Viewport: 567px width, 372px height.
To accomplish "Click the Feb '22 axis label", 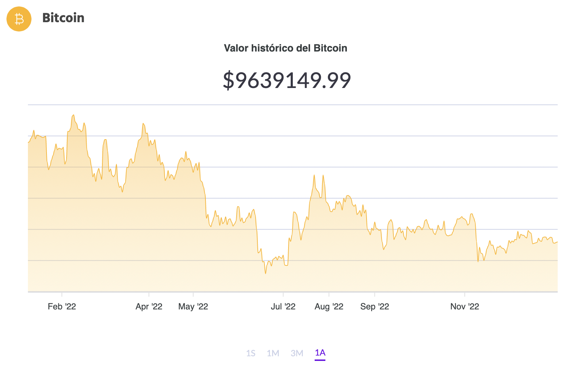I will tap(62, 306).
